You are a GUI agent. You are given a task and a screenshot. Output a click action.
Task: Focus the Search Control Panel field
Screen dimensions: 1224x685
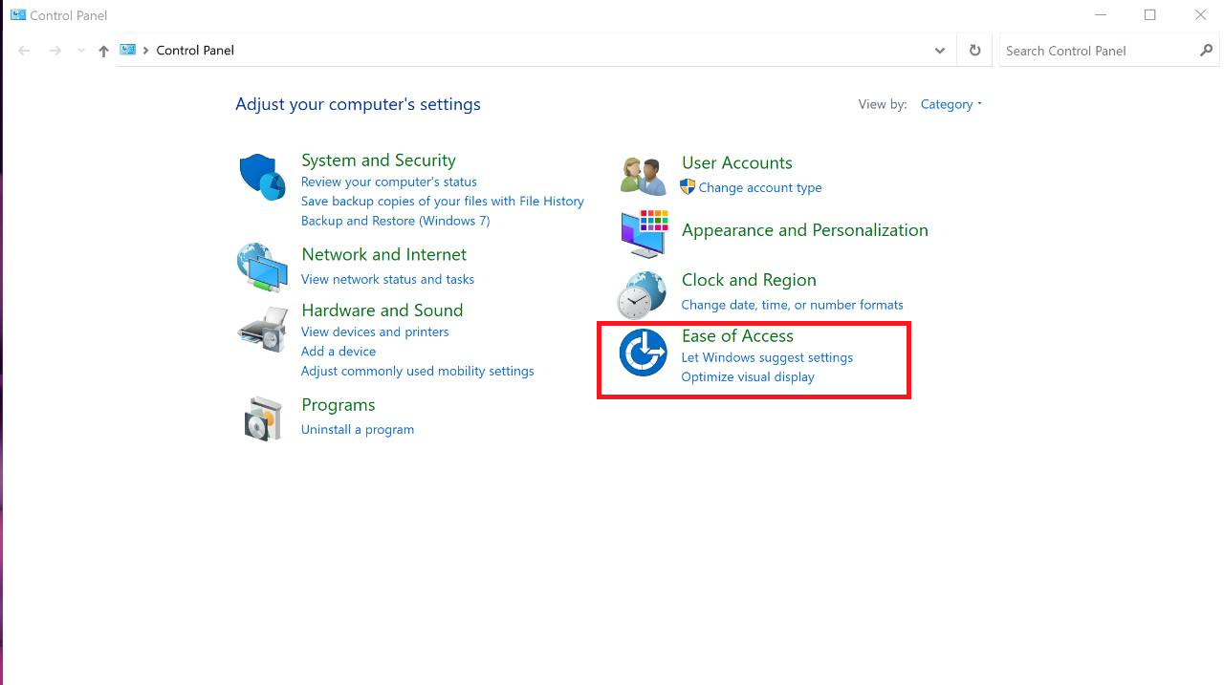point(1098,51)
